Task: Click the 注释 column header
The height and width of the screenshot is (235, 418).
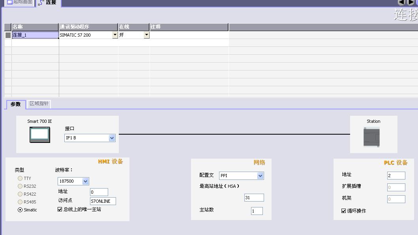Action: (189, 27)
